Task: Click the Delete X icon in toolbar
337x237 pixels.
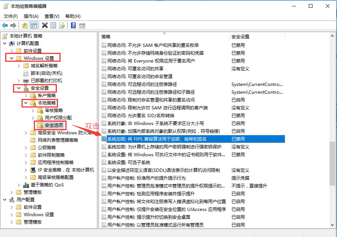Action: (x=45, y=25)
